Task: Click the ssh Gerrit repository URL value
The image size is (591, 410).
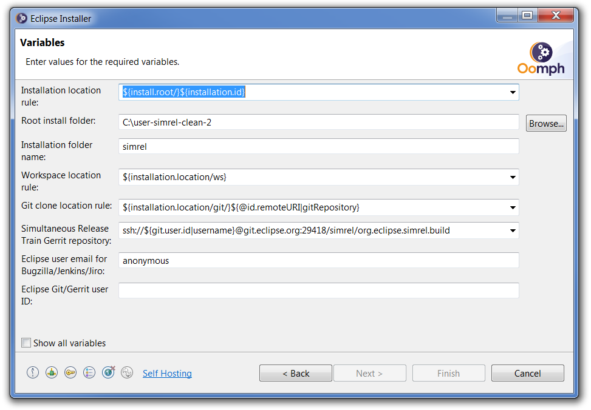Action: click(x=286, y=230)
